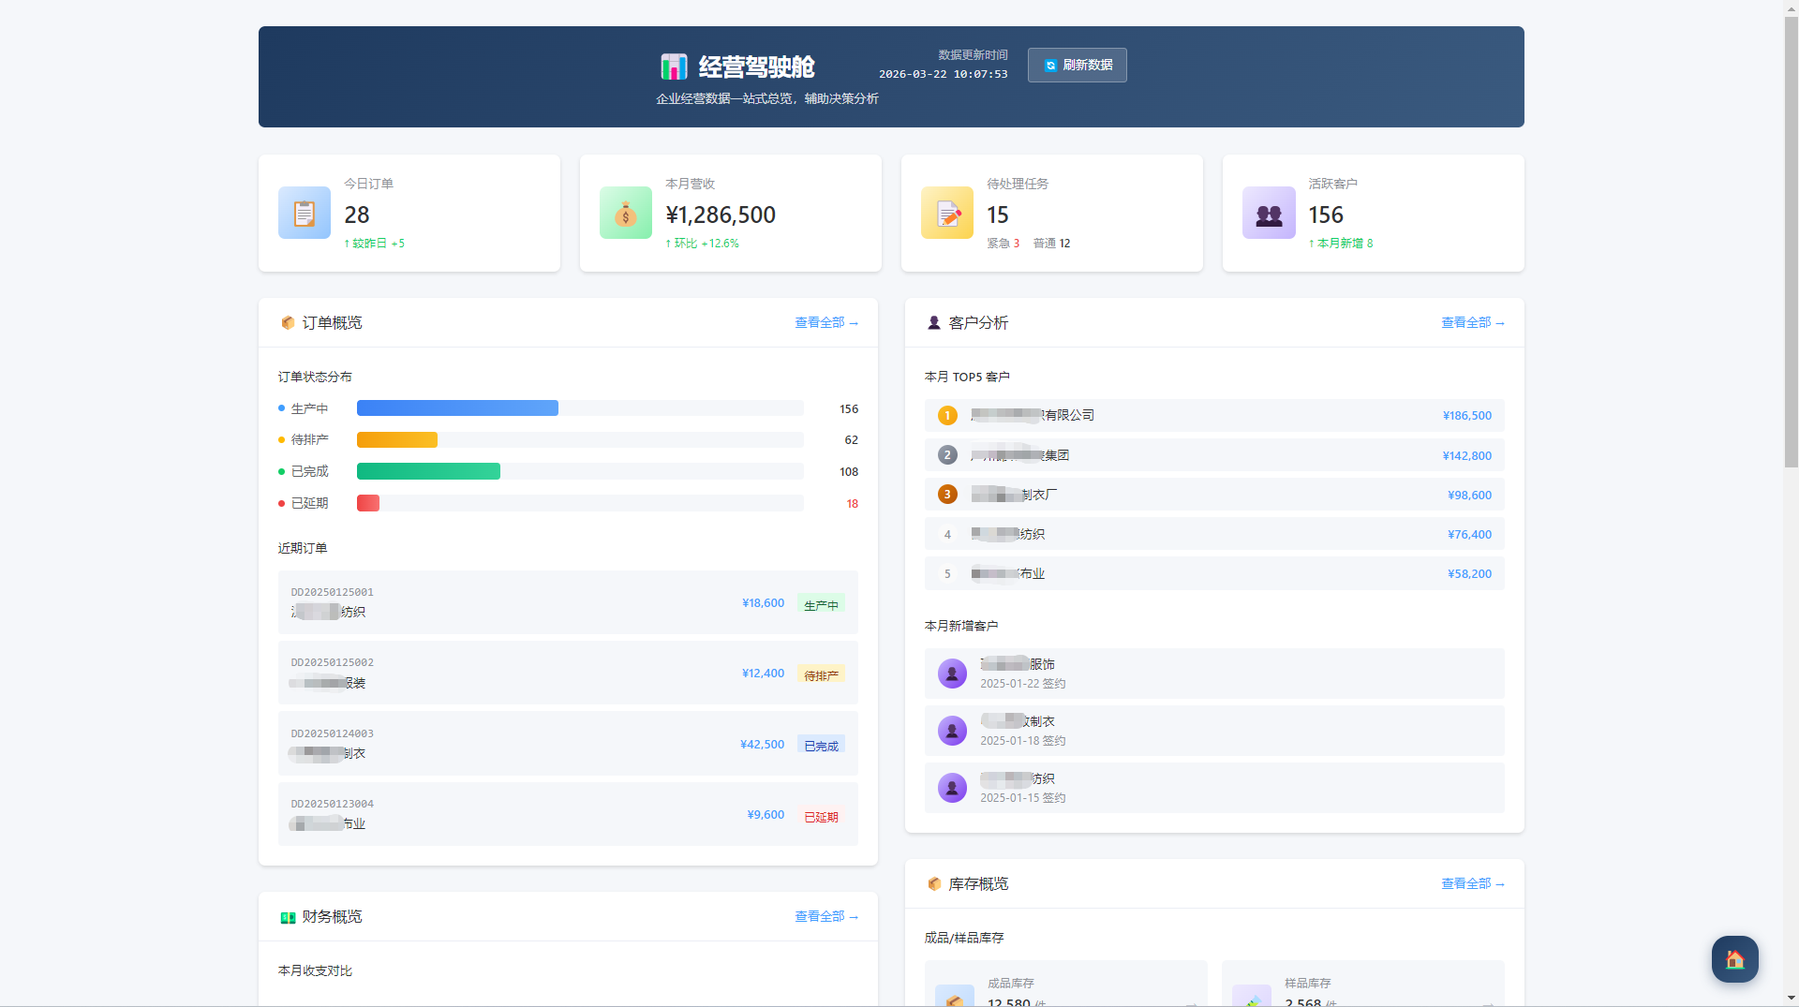
Task: Open order DD20250125001 row
Action: click(x=568, y=602)
